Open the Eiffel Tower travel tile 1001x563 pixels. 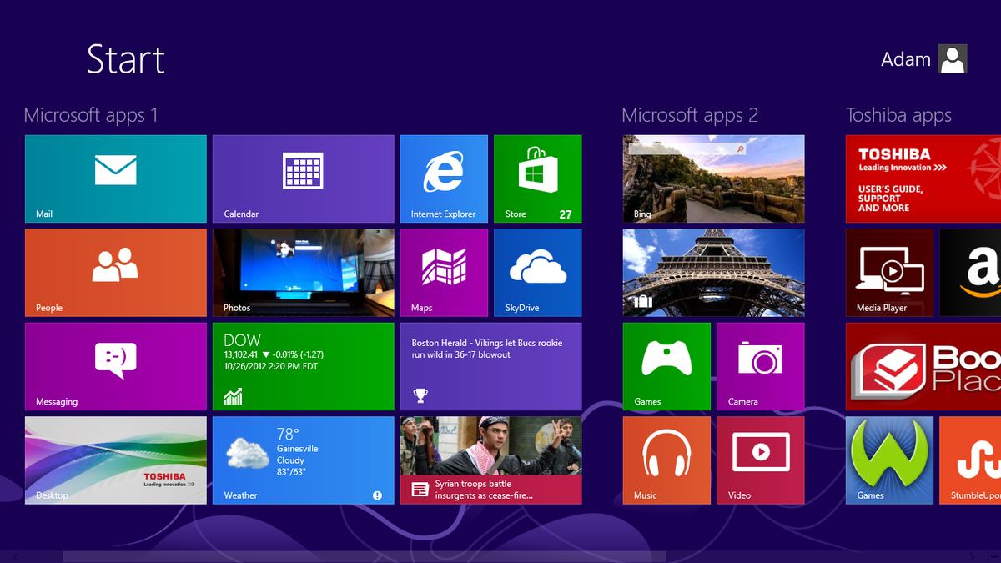(x=714, y=273)
